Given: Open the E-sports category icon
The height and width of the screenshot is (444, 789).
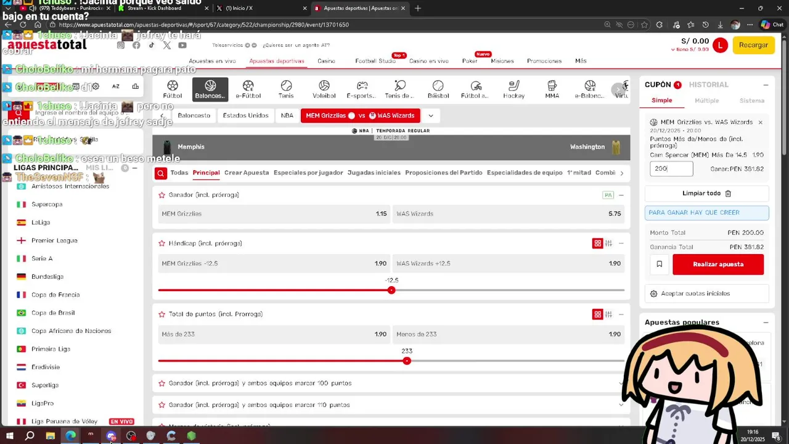Looking at the screenshot, I should click(x=362, y=89).
